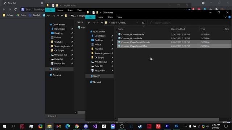Image resolution: width=232 pixels, height=130 pixels.
Task: Open View tab in Higher Jump window
Action: point(79,10)
